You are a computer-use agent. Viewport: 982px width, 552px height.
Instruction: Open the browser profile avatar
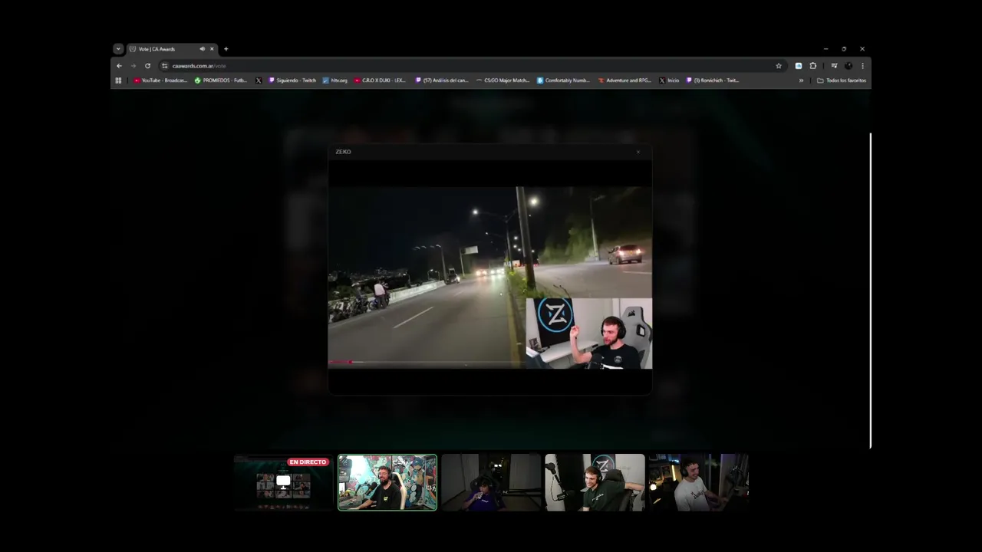click(849, 66)
